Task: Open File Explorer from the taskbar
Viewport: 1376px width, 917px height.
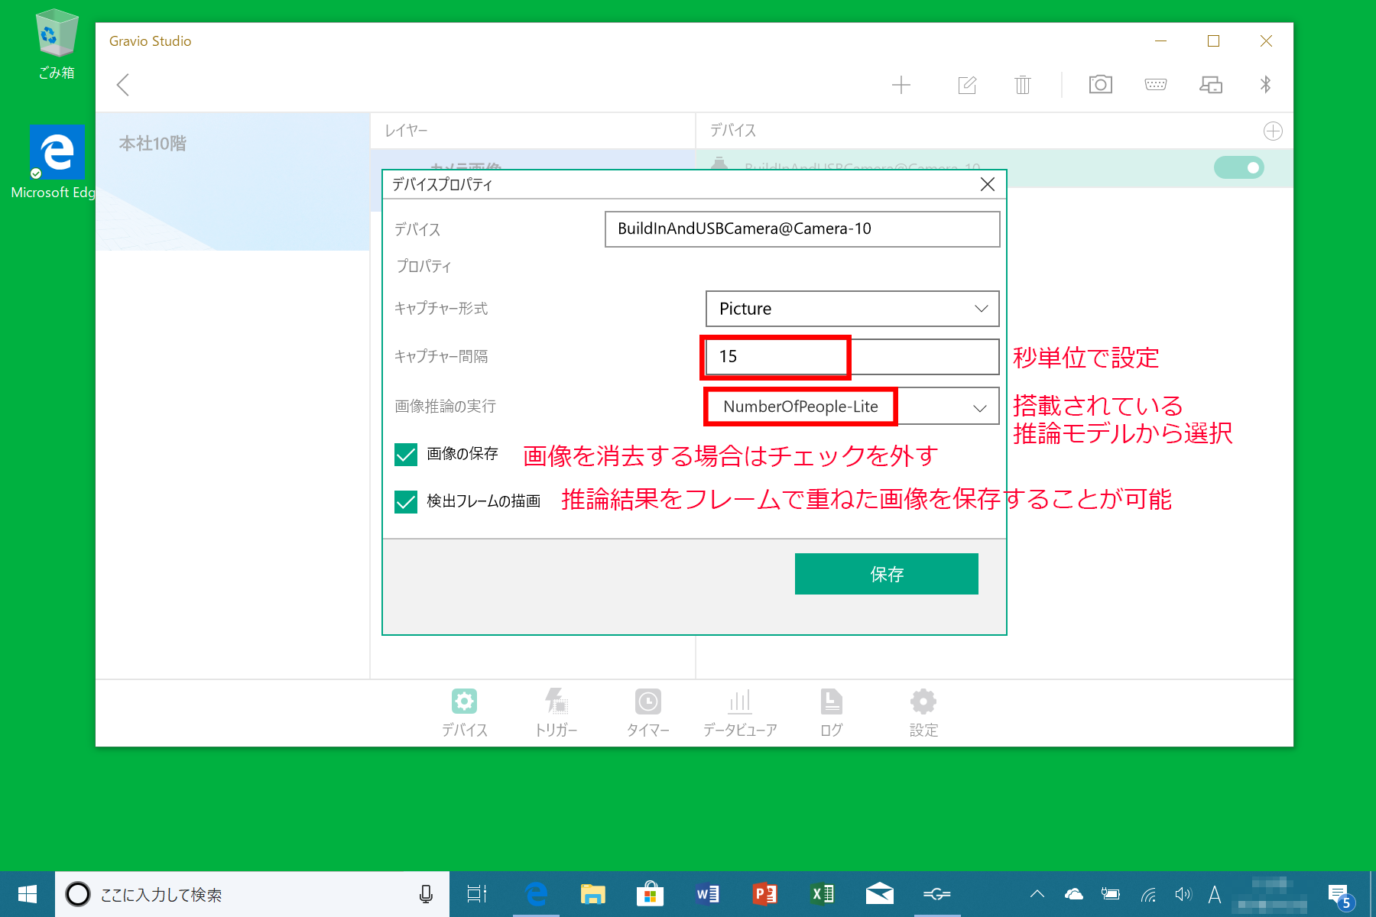Action: click(592, 894)
